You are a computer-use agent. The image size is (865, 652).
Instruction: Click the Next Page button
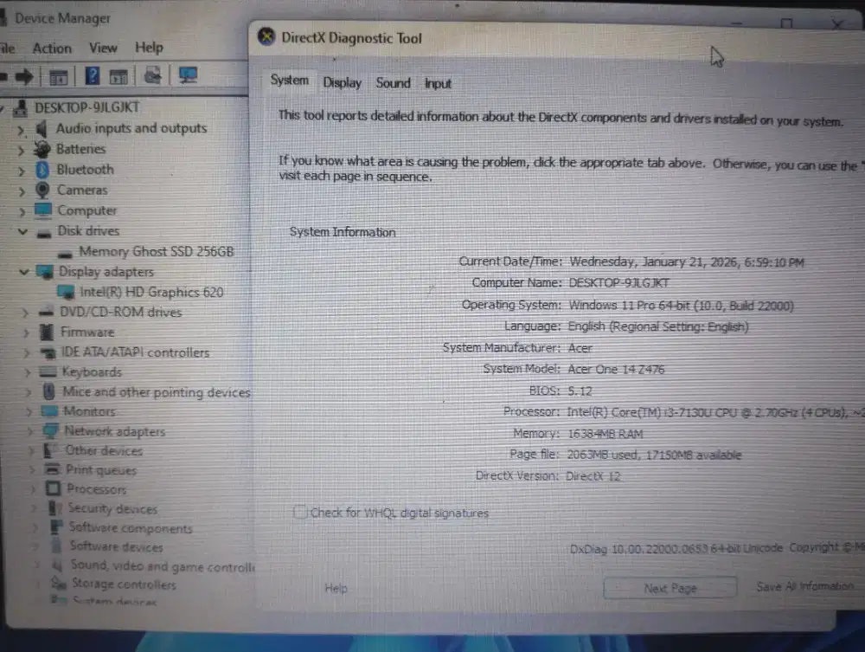(x=670, y=587)
